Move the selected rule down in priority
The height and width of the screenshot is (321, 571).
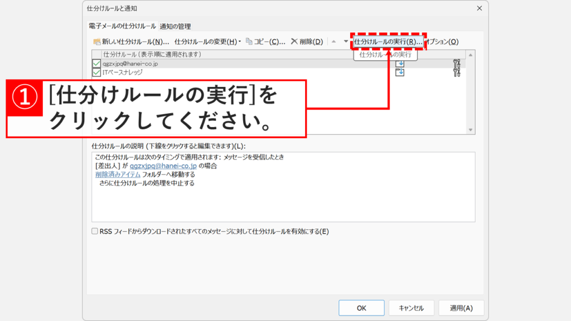tap(346, 41)
